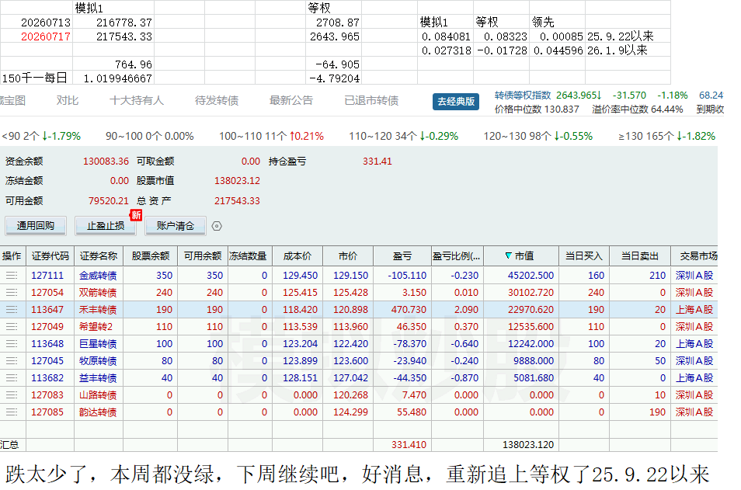Click the 益丰转债 security name
Viewport: 741px width, 490px height.
click(x=98, y=377)
